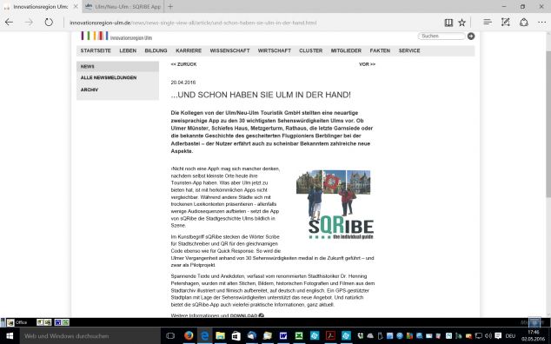Submit search with the round arrow button
This screenshot has height=344, width=551.
(x=471, y=36)
